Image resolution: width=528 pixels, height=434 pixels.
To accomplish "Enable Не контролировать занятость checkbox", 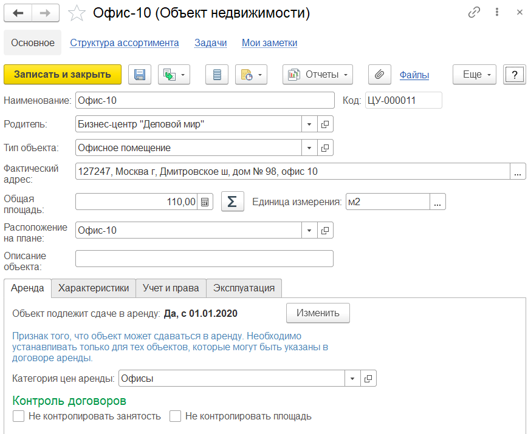I will (x=18, y=416).
